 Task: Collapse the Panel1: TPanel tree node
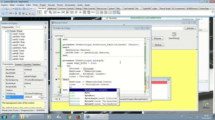pos(6,31)
